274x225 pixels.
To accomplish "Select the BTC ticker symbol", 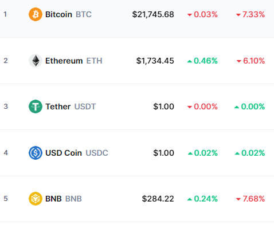I will pos(84,14).
